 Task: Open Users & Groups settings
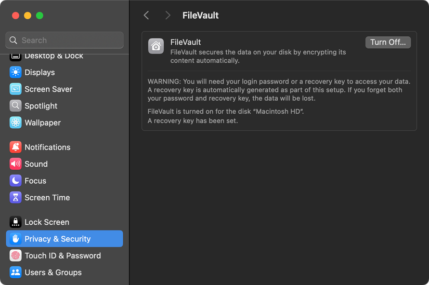coord(53,273)
